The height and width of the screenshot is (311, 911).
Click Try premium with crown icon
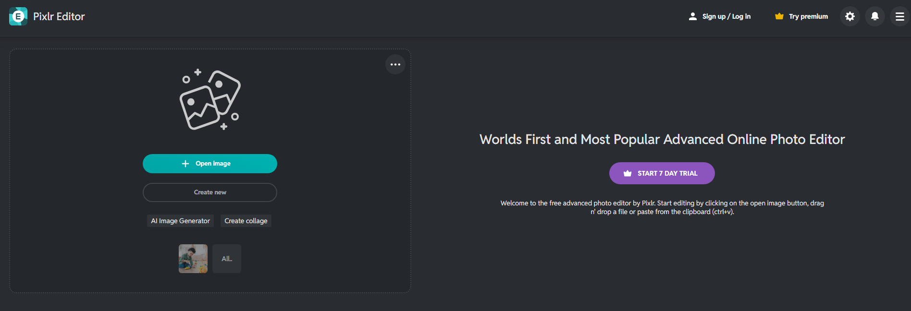tap(801, 16)
